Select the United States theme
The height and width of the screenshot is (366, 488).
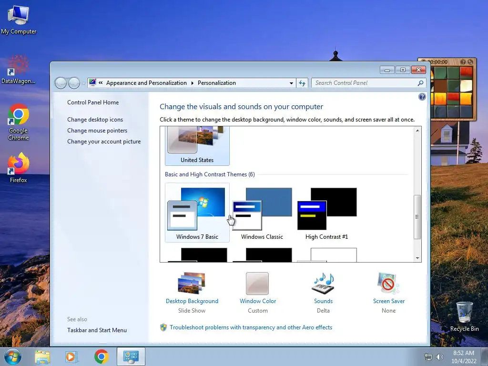tap(197, 146)
